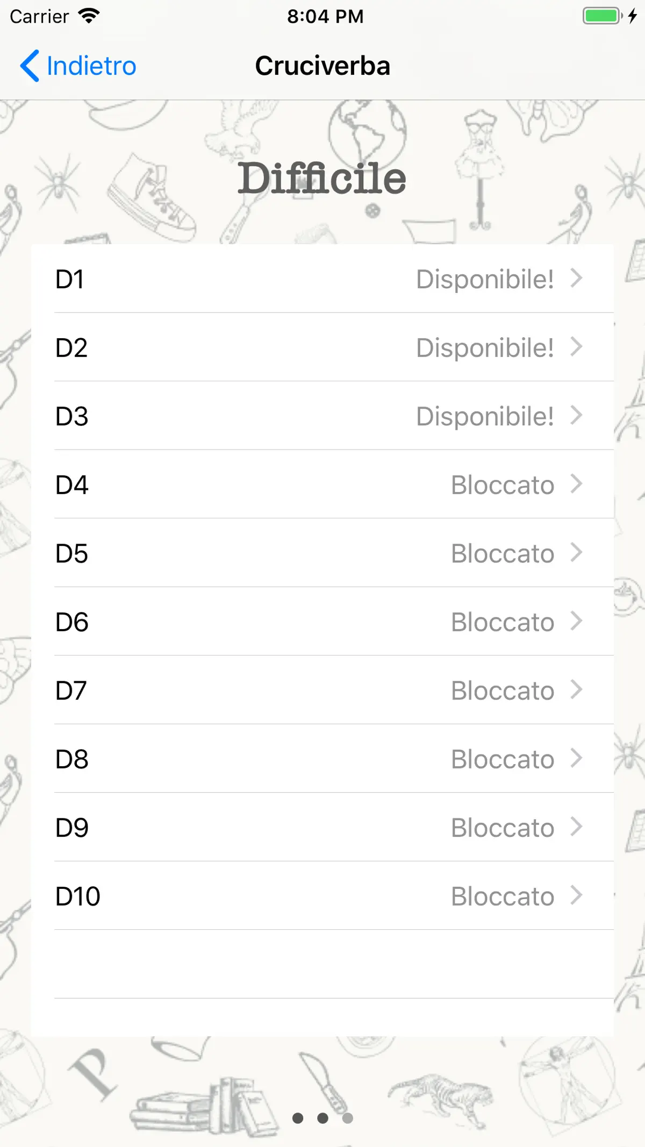Click the chevron next to D2
The image size is (645, 1147).
tap(576, 347)
